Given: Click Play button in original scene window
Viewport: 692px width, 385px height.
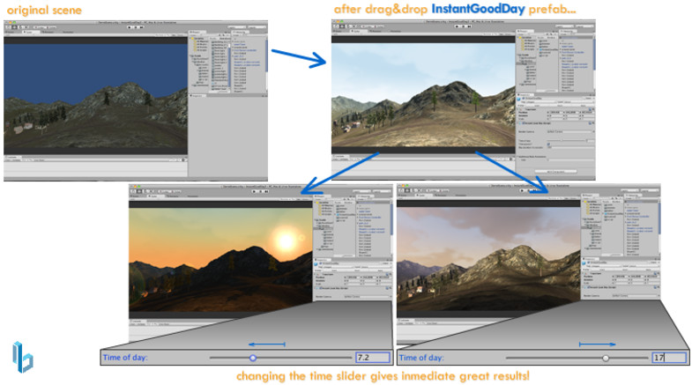Looking at the screenshot, I should click(x=130, y=27).
